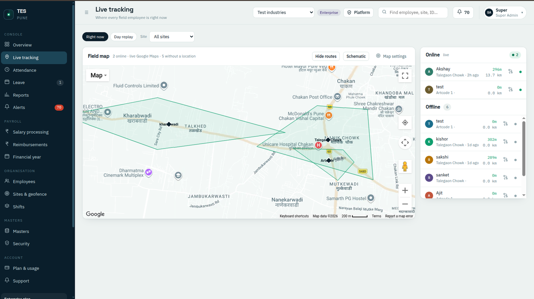534x299 pixels.
Task: Switch to the Right now view
Action: tap(95, 37)
